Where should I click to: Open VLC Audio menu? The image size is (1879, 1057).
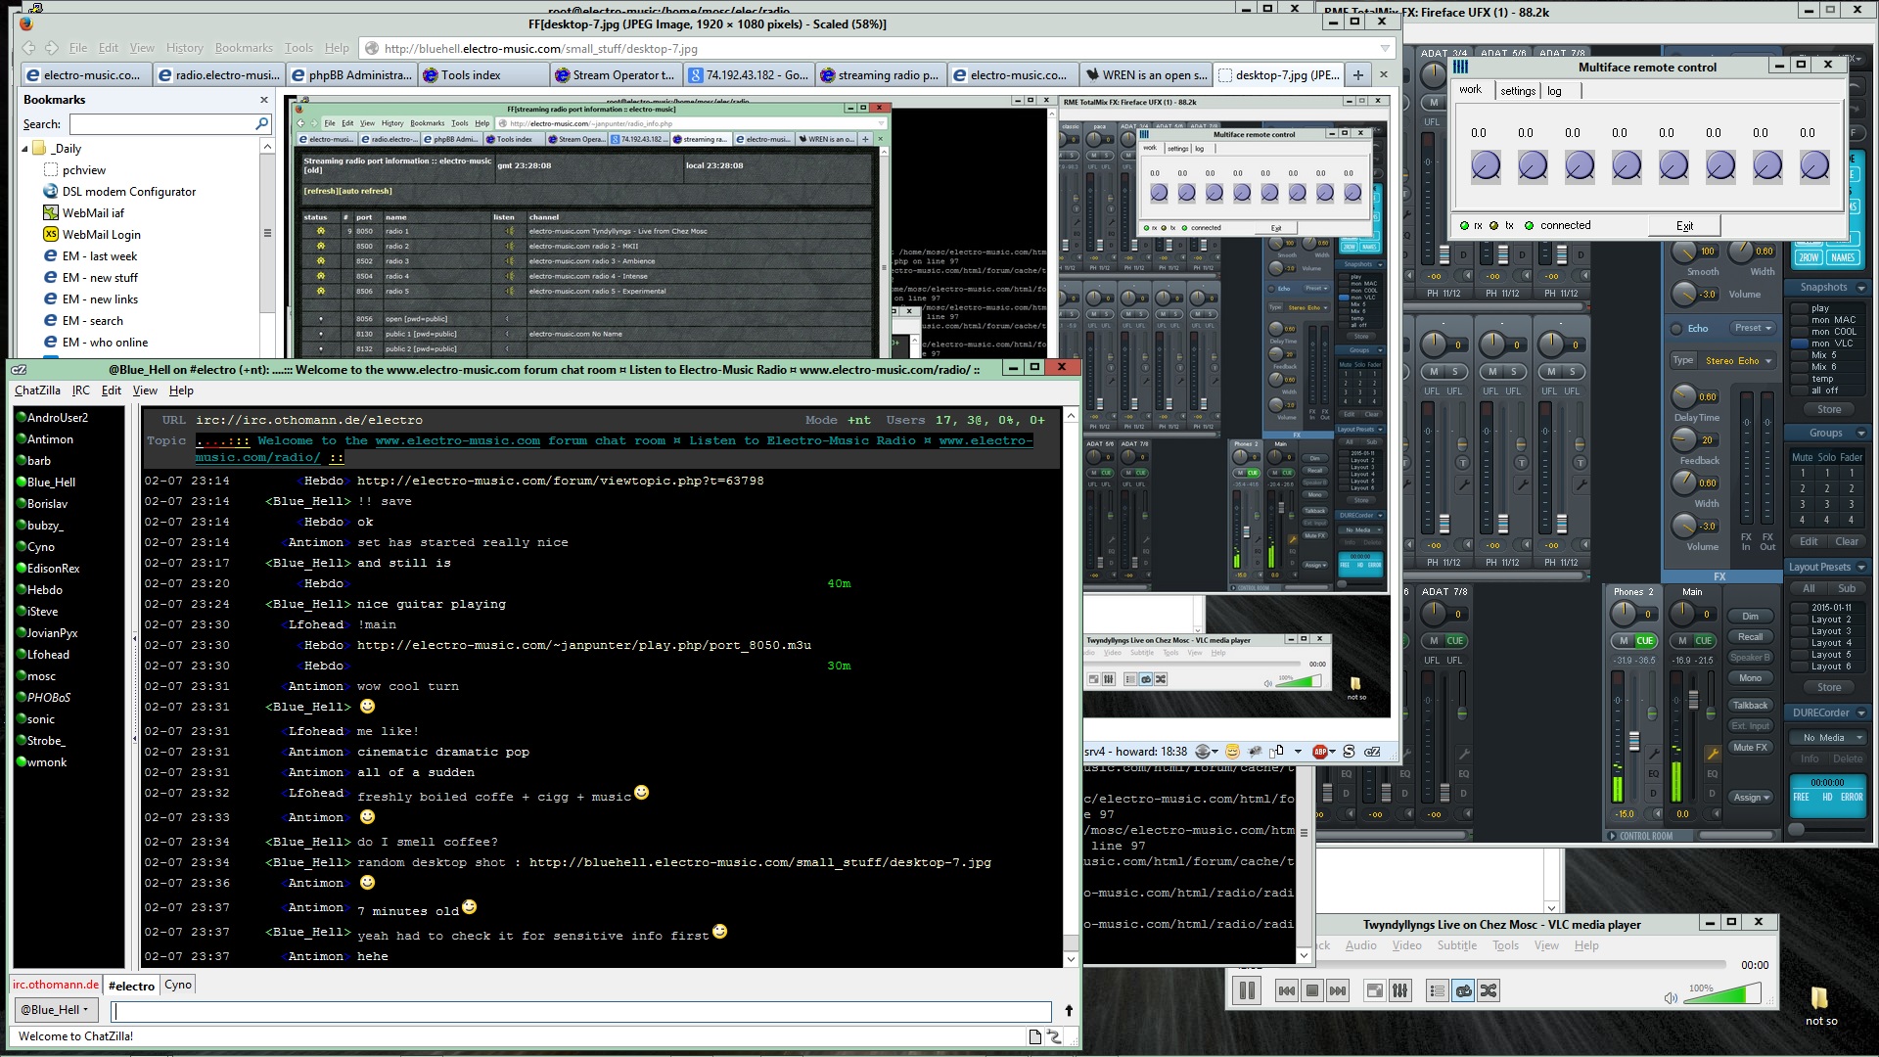coord(1360,945)
